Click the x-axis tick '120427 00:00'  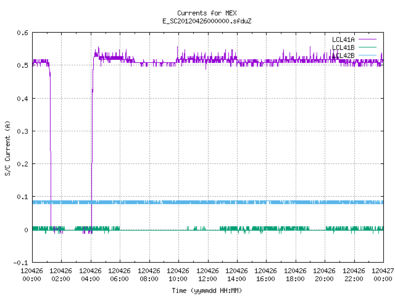coord(383,275)
